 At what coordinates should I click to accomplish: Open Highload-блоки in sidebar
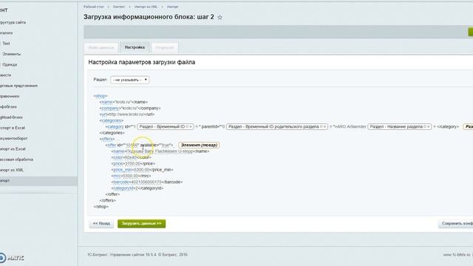coord(11,117)
